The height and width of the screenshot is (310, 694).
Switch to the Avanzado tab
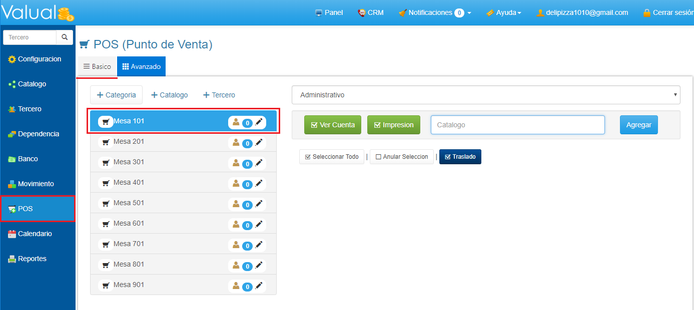point(141,66)
